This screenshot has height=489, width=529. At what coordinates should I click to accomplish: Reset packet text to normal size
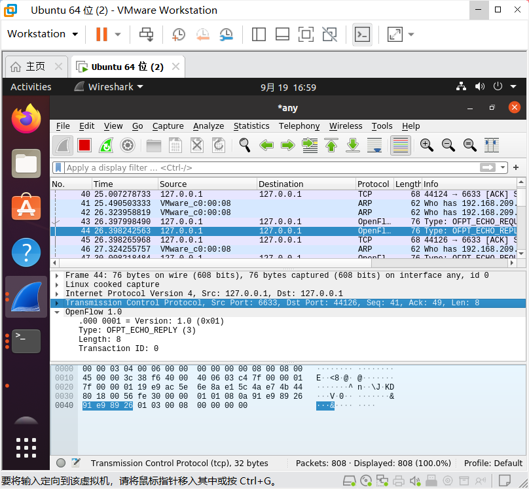(x=470, y=146)
